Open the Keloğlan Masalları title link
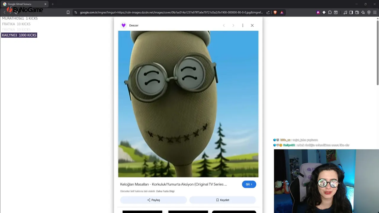Image resolution: width=379 pixels, height=213 pixels. click(x=174, y=184)
